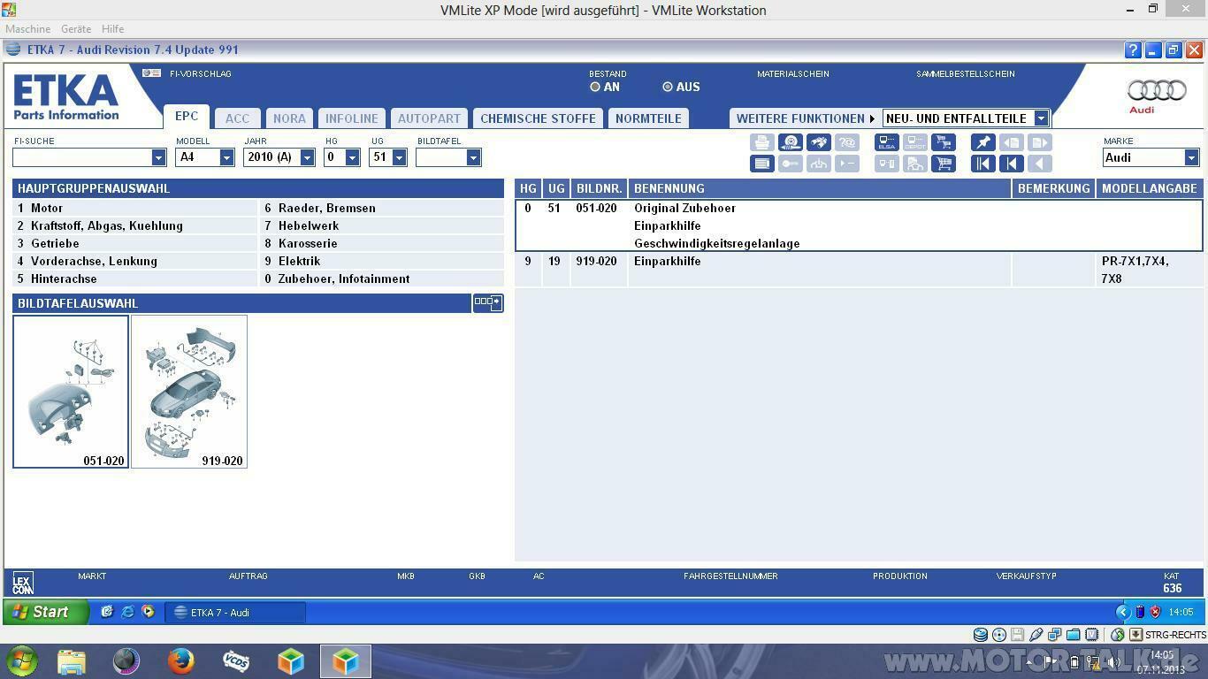Launch Firefox from the Windows taskbar
The width and height of the screenshot is (1208, 679).
[x=181, y=660]
